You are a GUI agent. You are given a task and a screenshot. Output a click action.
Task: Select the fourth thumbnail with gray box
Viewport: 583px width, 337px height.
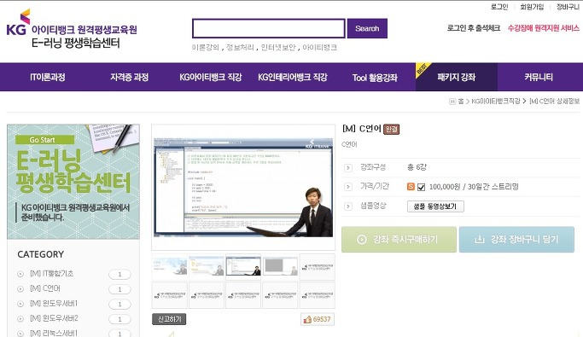coord(280,267)
